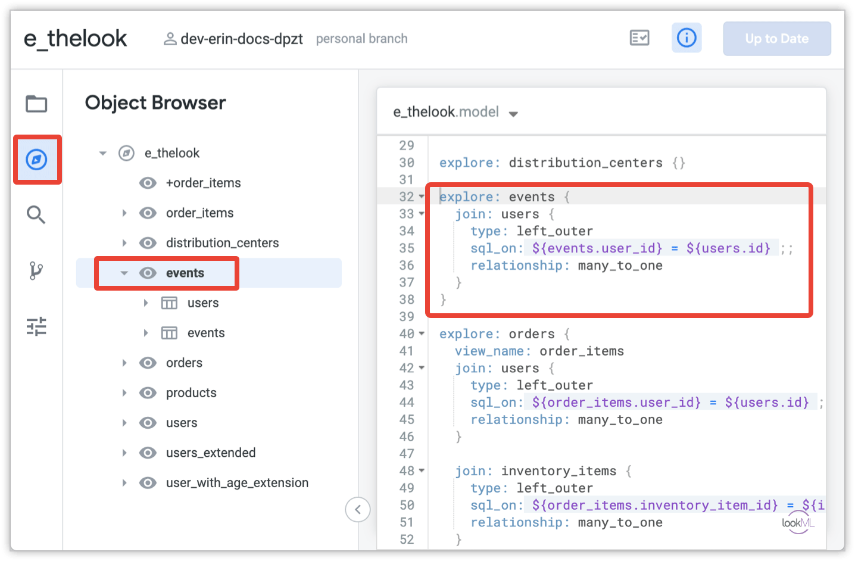
Task: Click the Up to Date button
Action: click(776, 38)
